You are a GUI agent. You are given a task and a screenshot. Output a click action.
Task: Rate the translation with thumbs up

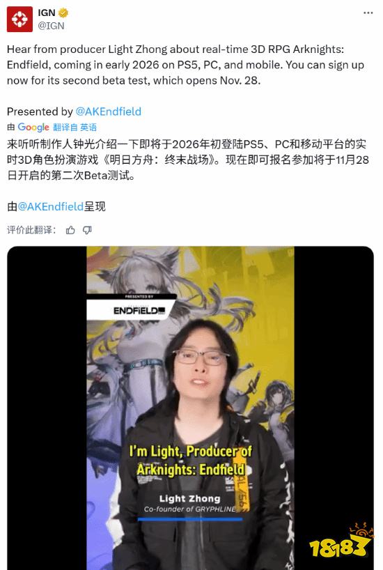(70, 230)
